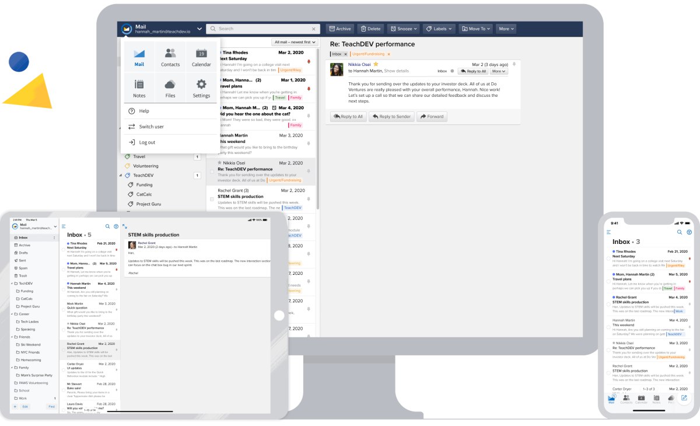Image resolution: width=700 pixels, height=426 pixels.
Task: Open Notes tile in the app launcher
Action: coord(139,88)
